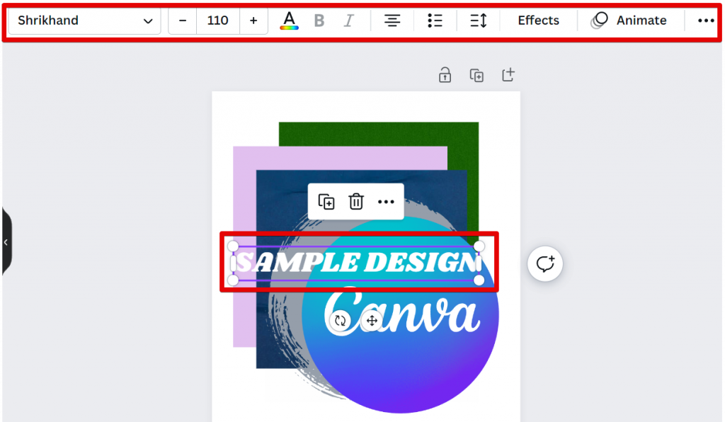Open the Shrikhand font dropdown
The image size is (725, 422).
[x=84, y=21]
